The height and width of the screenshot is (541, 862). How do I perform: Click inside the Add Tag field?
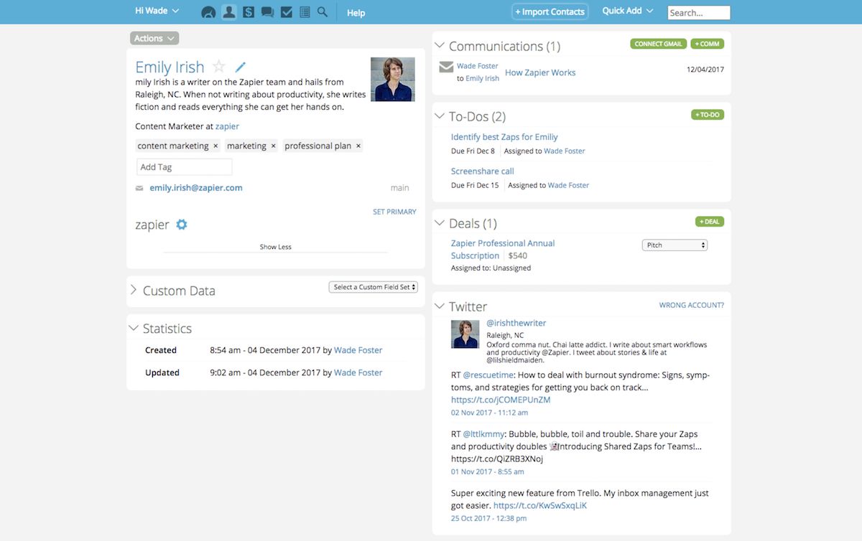tap(184, 167)
